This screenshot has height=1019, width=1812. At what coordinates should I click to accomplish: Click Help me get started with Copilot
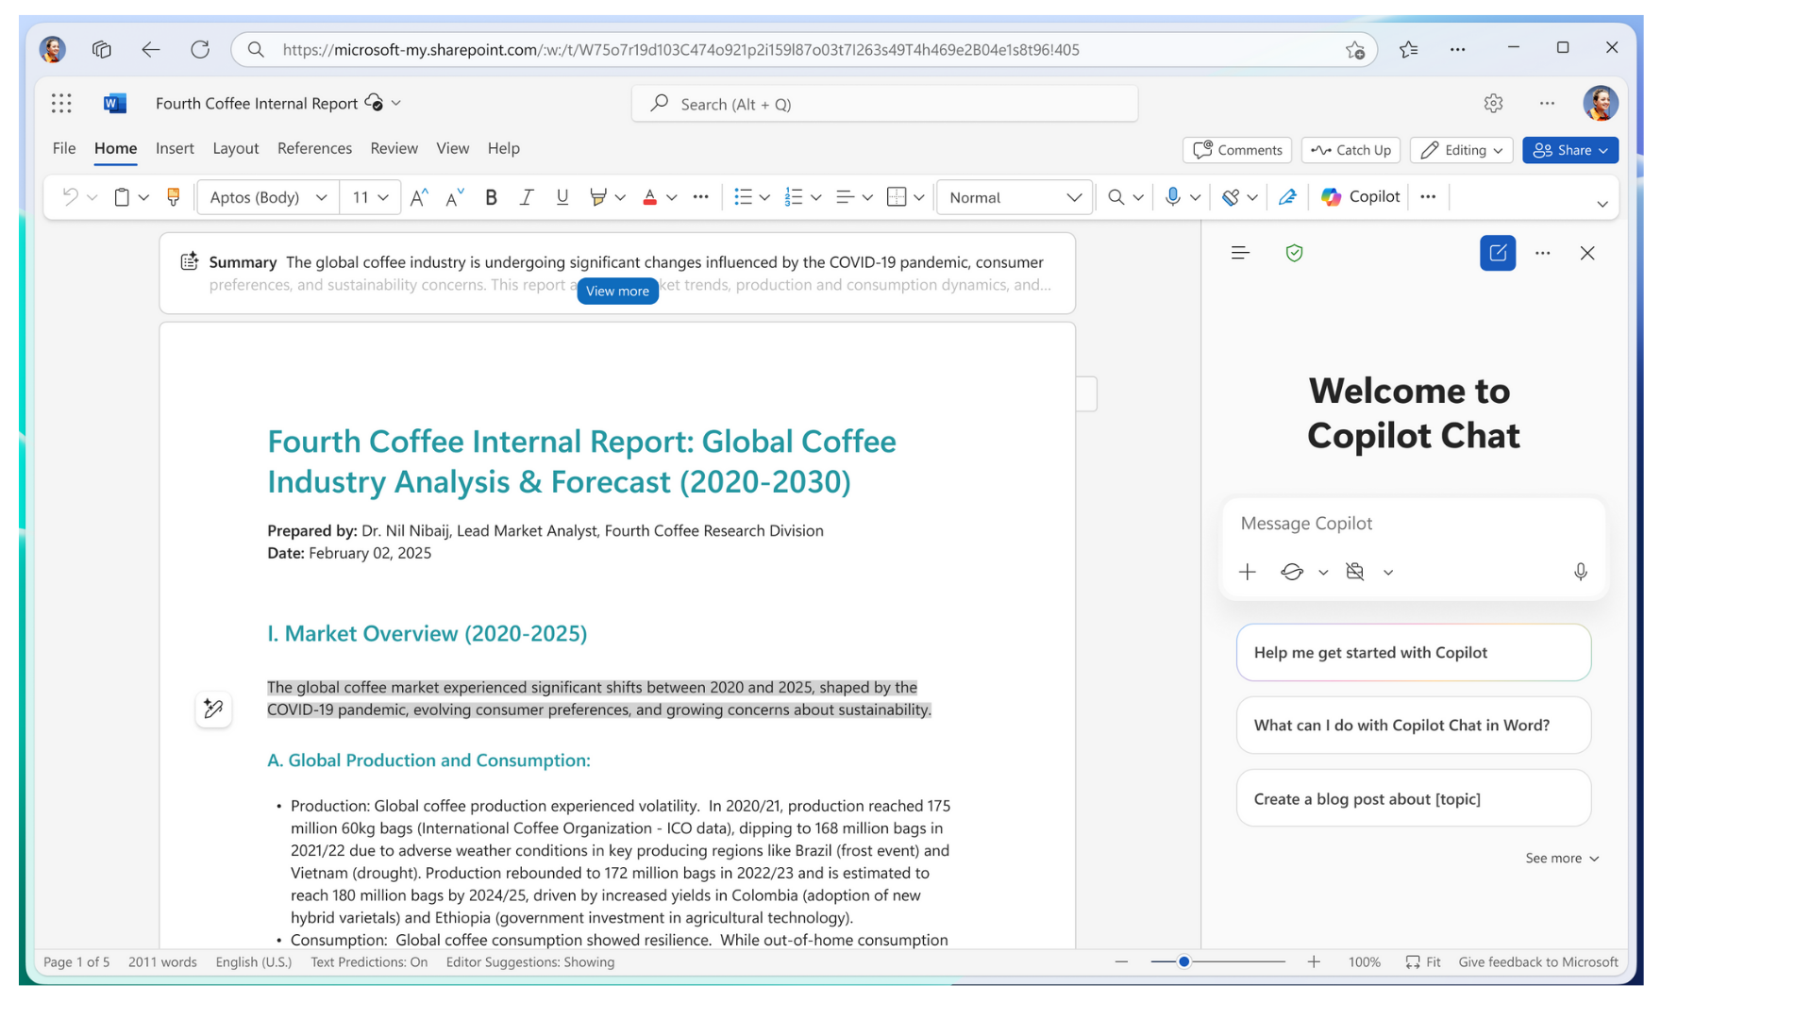[x=1413, y=653]
